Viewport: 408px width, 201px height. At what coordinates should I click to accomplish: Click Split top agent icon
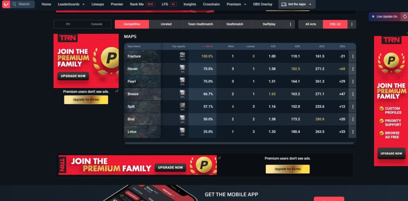click(182, 105)
